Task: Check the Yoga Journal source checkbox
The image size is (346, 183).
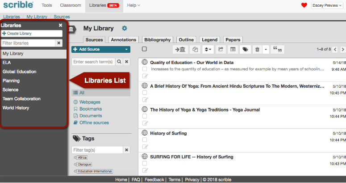Action: (x=145, y=116)
